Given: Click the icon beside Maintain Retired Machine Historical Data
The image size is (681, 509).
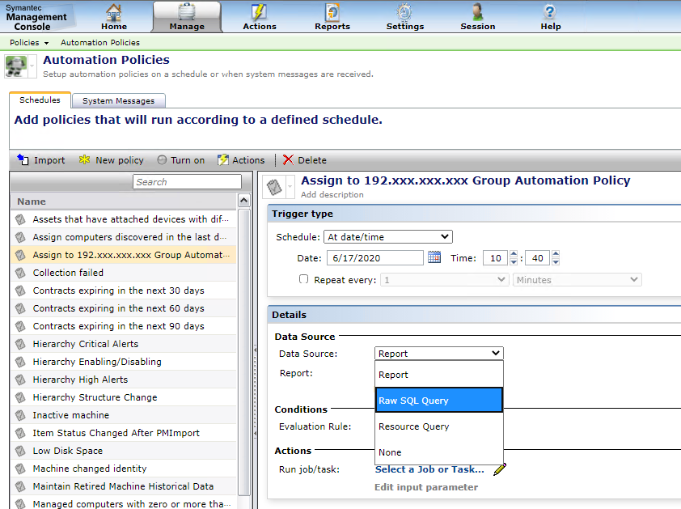Looking at the screenshot, I should [20, 486].
